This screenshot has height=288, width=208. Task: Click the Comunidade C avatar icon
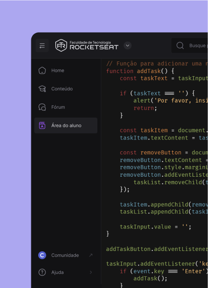[x=42, y=255]
